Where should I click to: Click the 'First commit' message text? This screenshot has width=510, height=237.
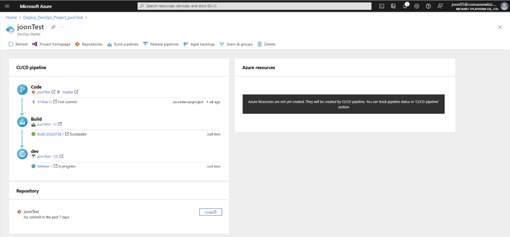[x=67, y=102]
